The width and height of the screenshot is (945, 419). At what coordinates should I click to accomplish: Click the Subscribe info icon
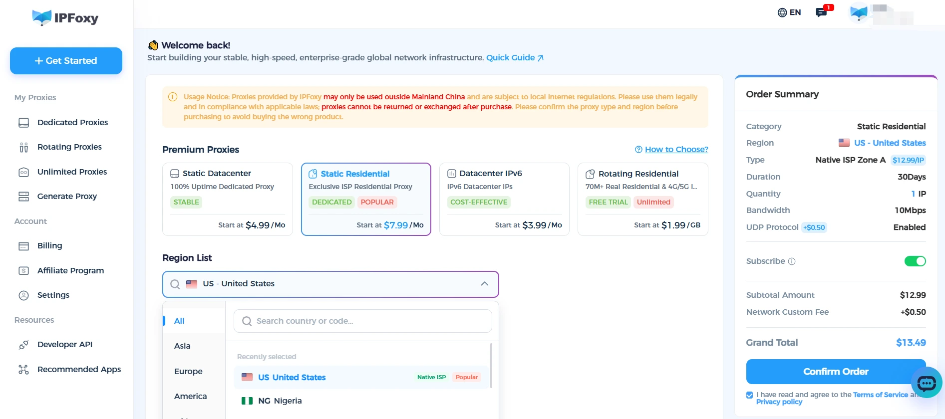(792, 261)
